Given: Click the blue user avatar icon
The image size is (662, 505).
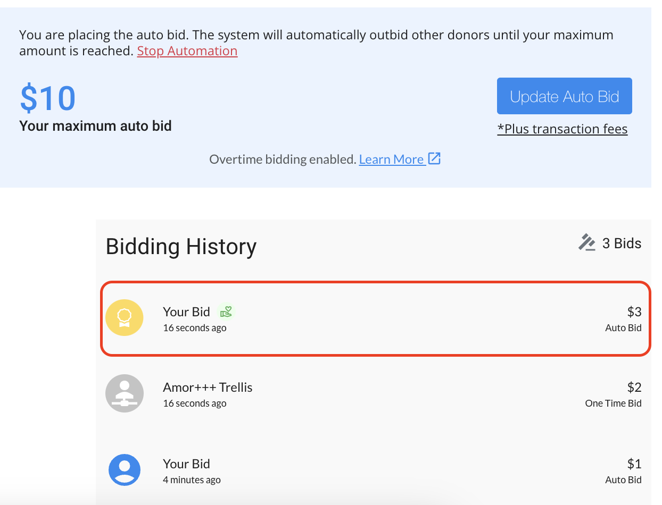Looking at the screenshot, I should 125,469.
